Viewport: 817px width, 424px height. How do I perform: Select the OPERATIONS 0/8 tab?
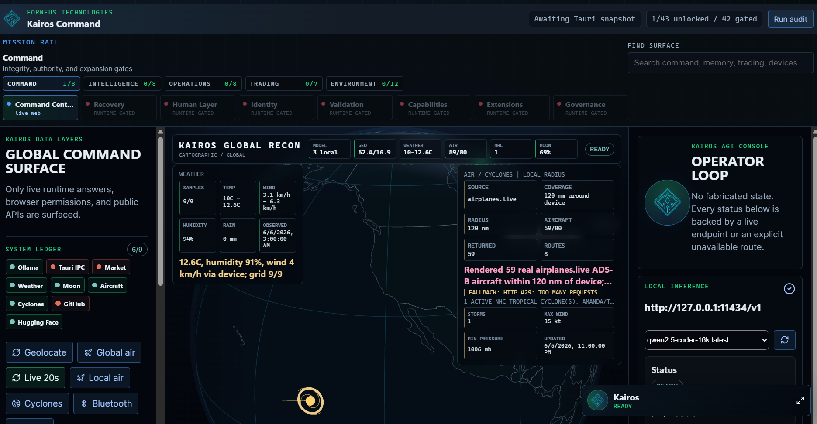[203, 84]
